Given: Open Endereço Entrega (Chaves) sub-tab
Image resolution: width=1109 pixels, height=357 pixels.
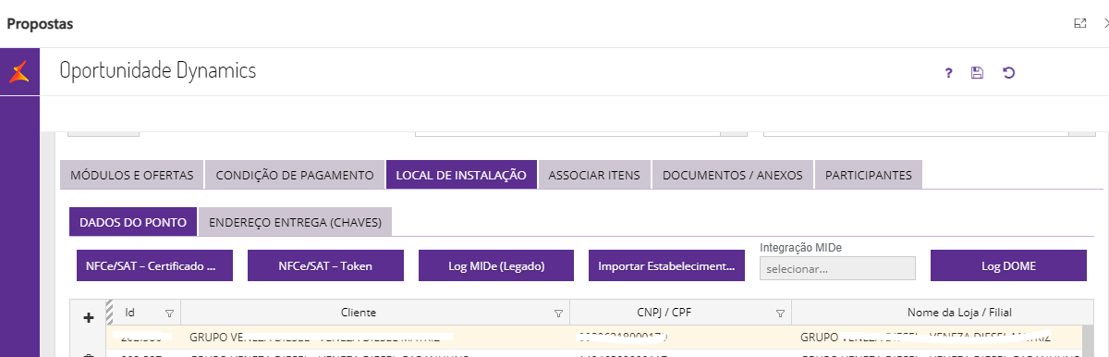Looking at the screenshot, I should pyautogui.click(x=296, y=222).
